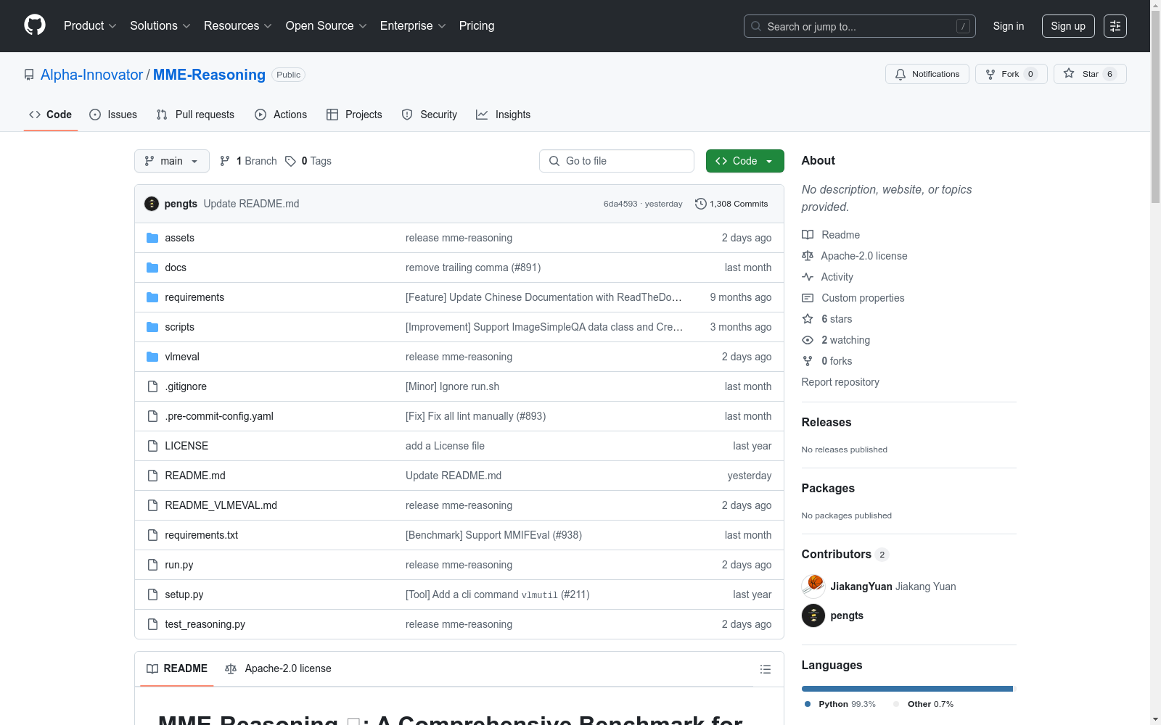1161x725 pixels.
Task: Select the Apache-2.0 license tab below files
Action: pyautogui.click(x=278, y=668)
